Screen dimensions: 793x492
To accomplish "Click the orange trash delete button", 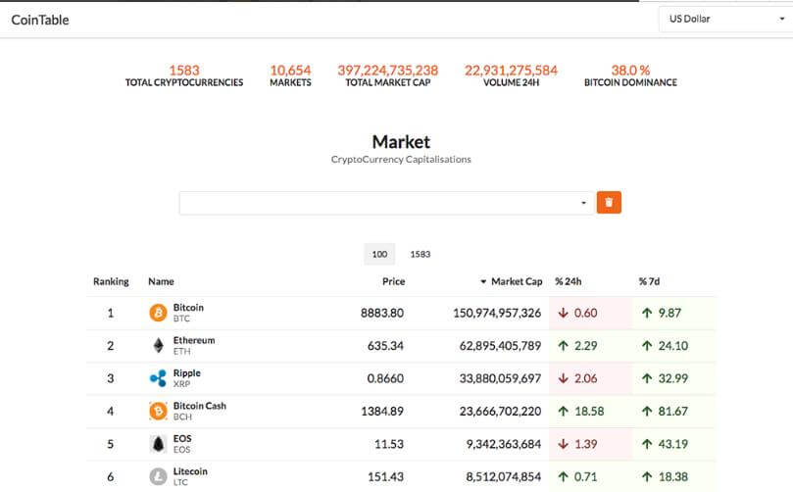I will (609, 202).
